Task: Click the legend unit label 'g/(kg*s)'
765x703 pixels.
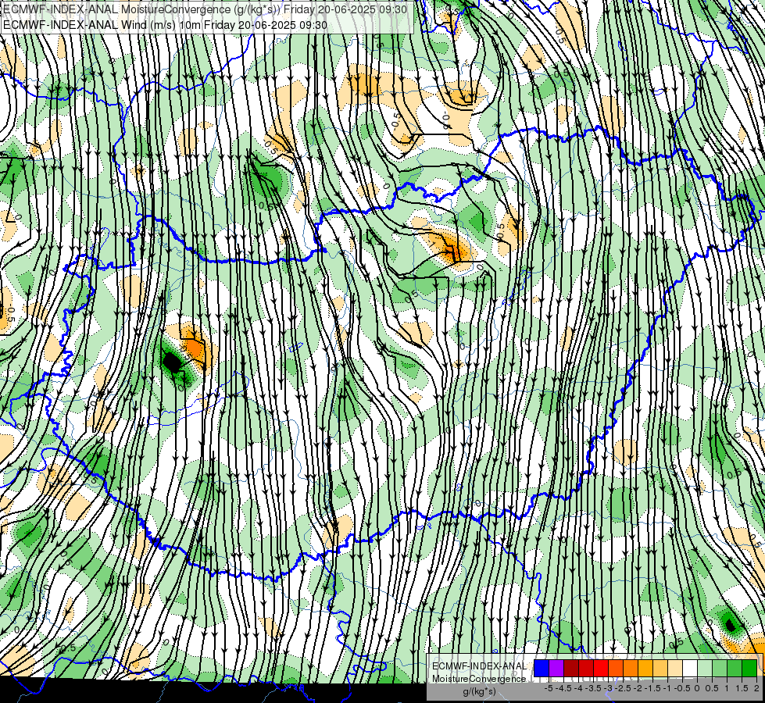Action: coord(479,692)
